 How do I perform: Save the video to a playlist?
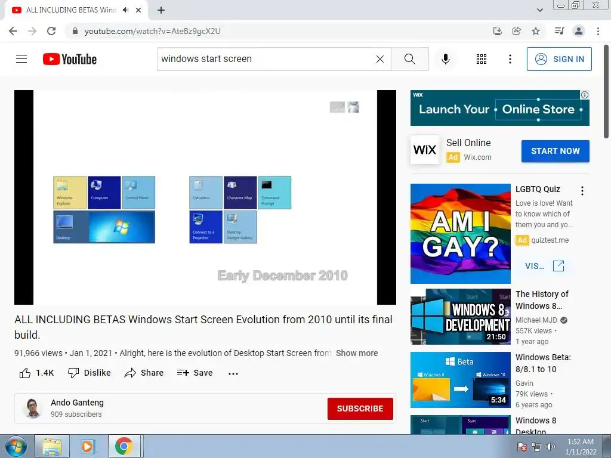pos(195,373)
